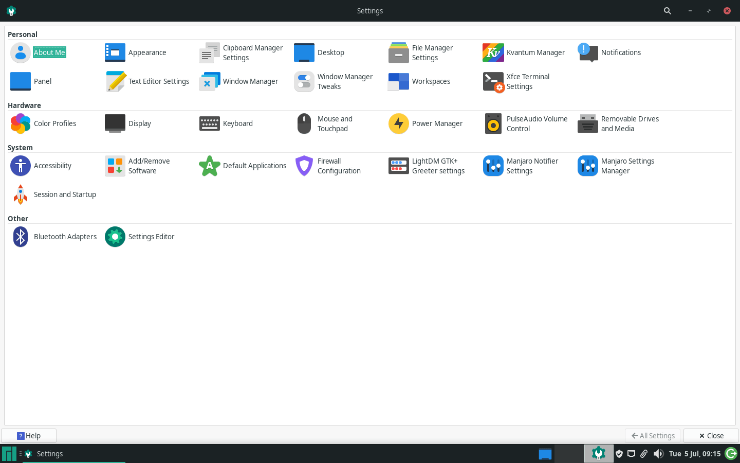Viewport: 740px width, 463px height.
Task: Open Clipboard Manager Settings icon
Action: pos(210,52)
